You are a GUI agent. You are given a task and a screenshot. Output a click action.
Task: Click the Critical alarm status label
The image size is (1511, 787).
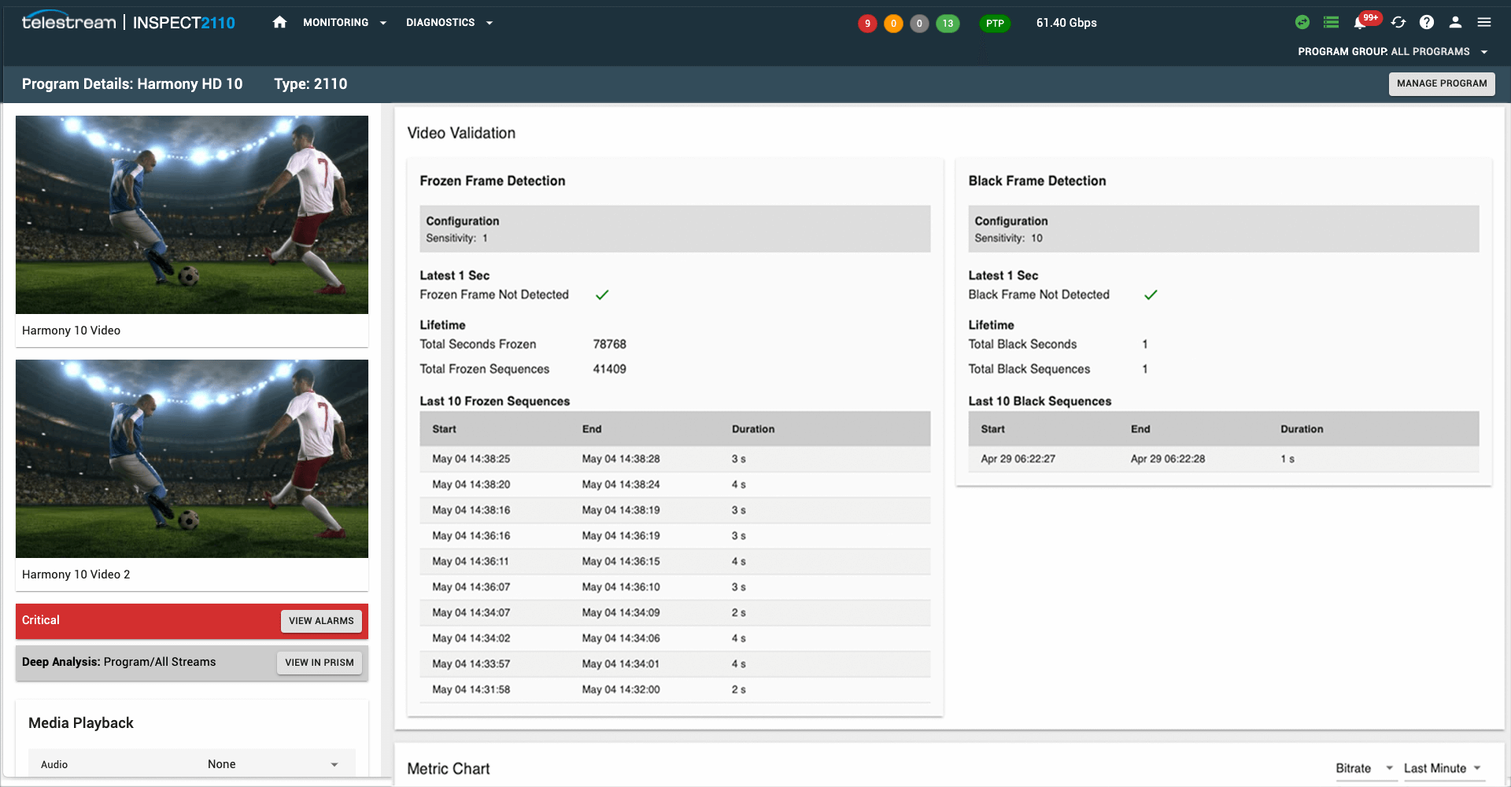tap(41, 620)
